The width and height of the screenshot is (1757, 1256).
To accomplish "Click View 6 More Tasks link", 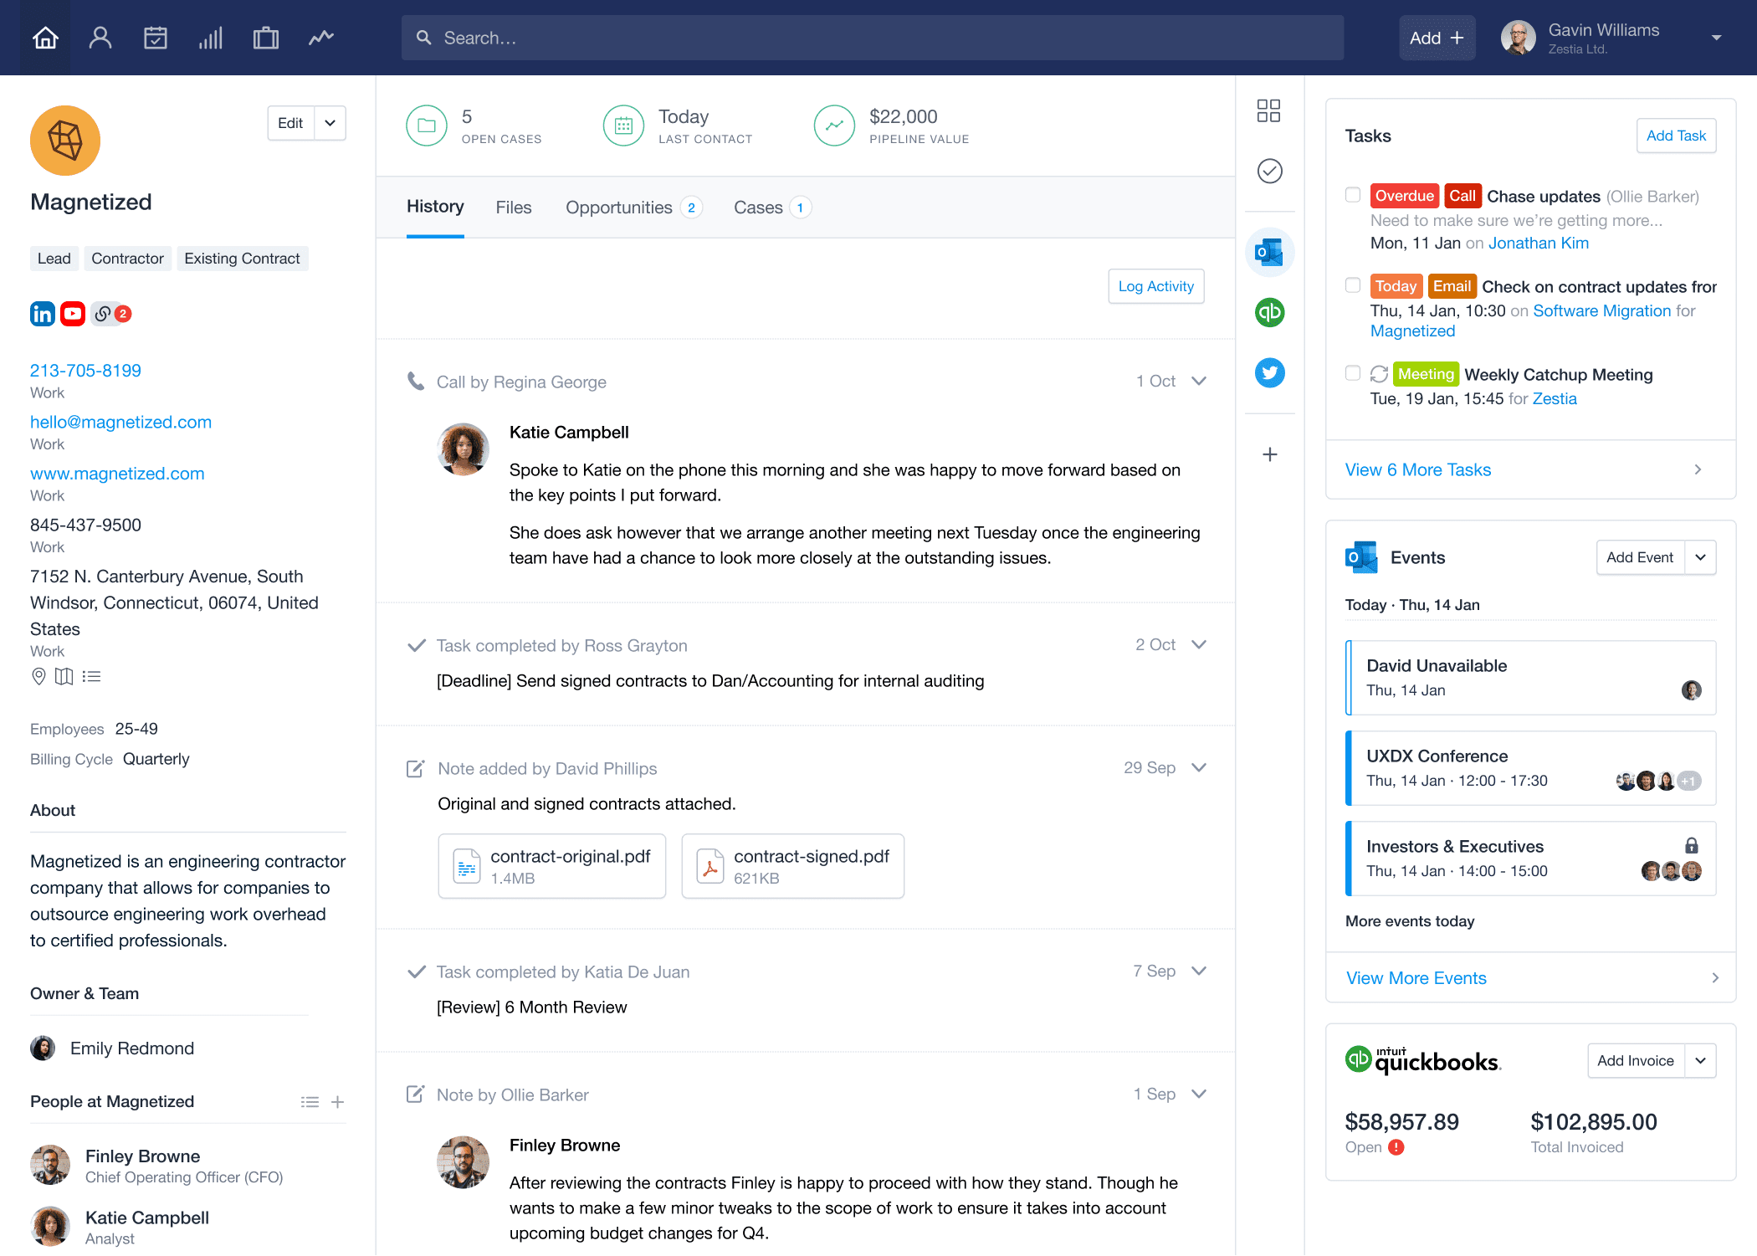I will pyautogui.click(x=1417, y=470).
